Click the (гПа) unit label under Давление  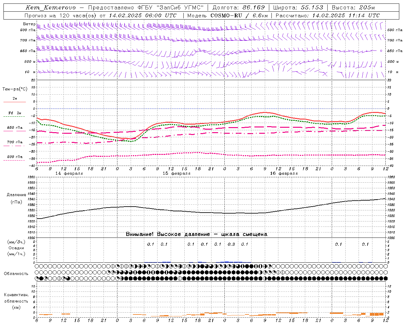(x=16, y=202)
